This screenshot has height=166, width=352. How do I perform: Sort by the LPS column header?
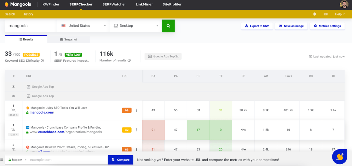tap(125, 76)
